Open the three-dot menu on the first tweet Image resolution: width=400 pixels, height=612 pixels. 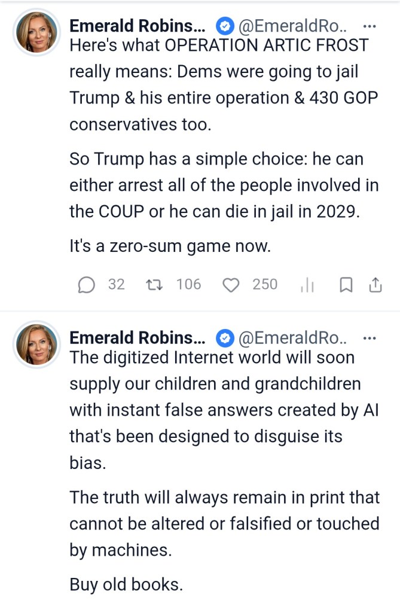pos(370,26)
